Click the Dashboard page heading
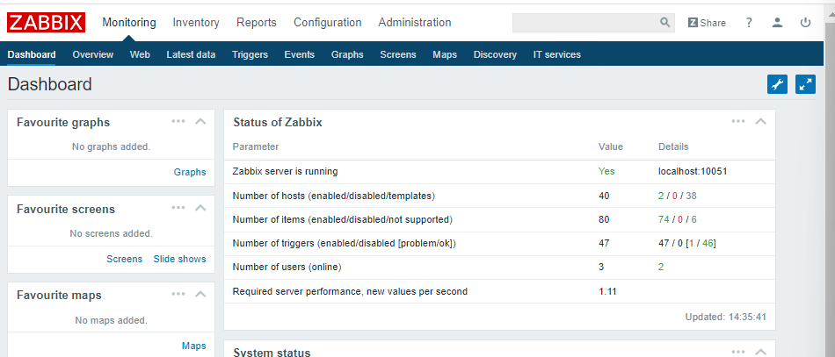 click(49, 84)
